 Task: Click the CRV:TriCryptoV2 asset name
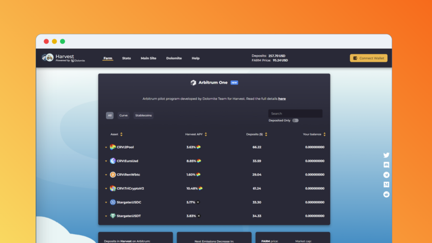(x=130, y=188)
